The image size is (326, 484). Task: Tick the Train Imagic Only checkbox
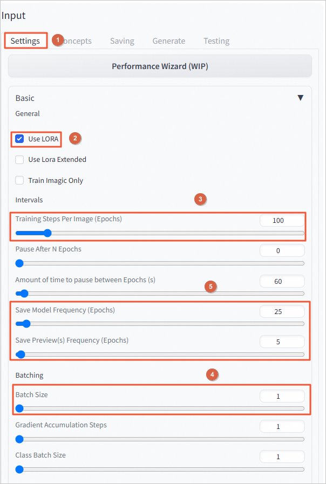point(19,181)
